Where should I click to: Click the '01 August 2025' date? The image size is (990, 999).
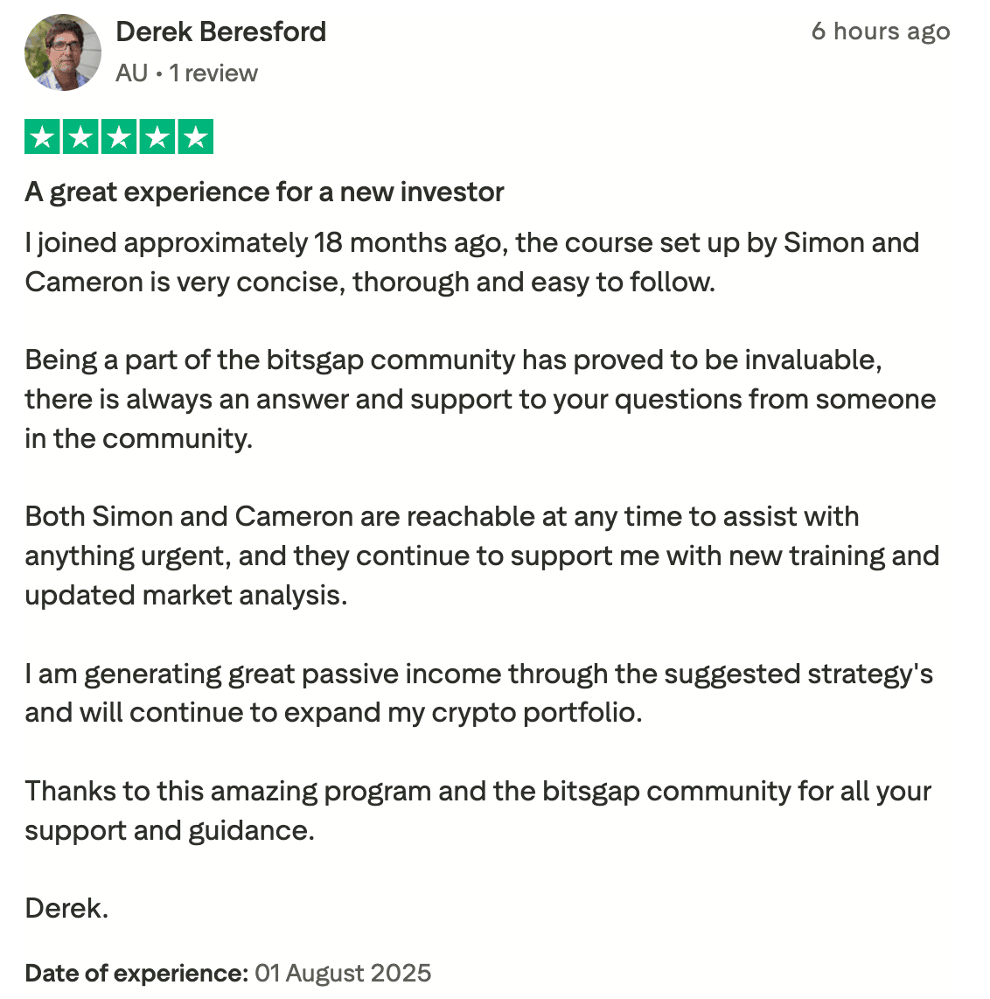coord(343,974)
